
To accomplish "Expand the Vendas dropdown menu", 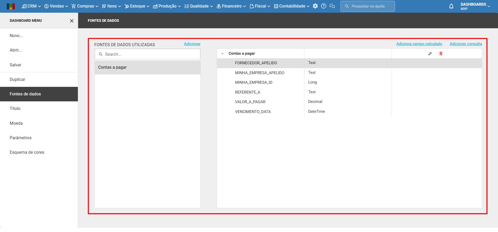I will point(56,6).
